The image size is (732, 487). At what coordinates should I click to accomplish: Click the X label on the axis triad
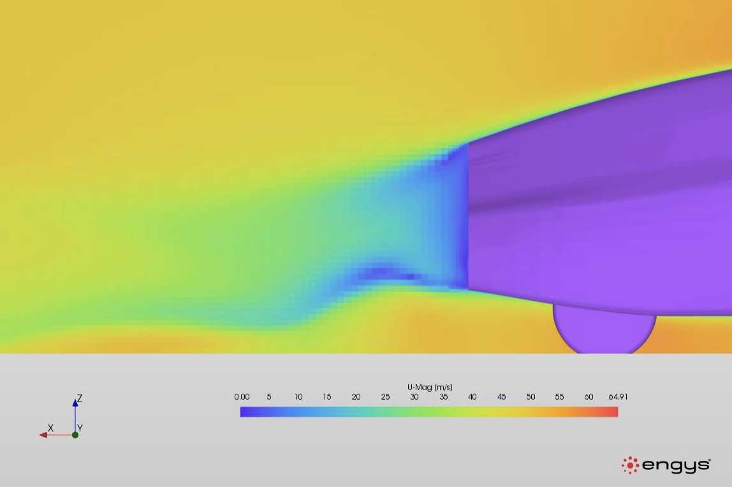click(x=50, y=428)
